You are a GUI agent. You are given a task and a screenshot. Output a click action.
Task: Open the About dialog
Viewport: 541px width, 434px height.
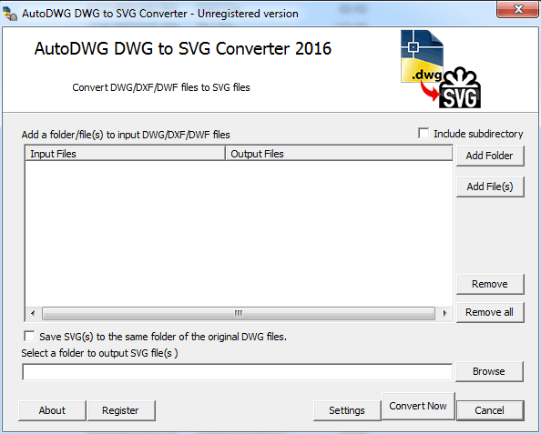(x=52, y=410)
